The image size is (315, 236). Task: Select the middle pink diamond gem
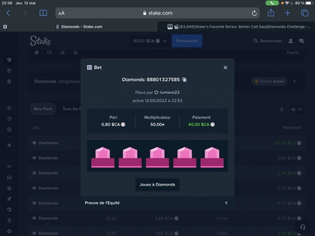click(157, 157)
